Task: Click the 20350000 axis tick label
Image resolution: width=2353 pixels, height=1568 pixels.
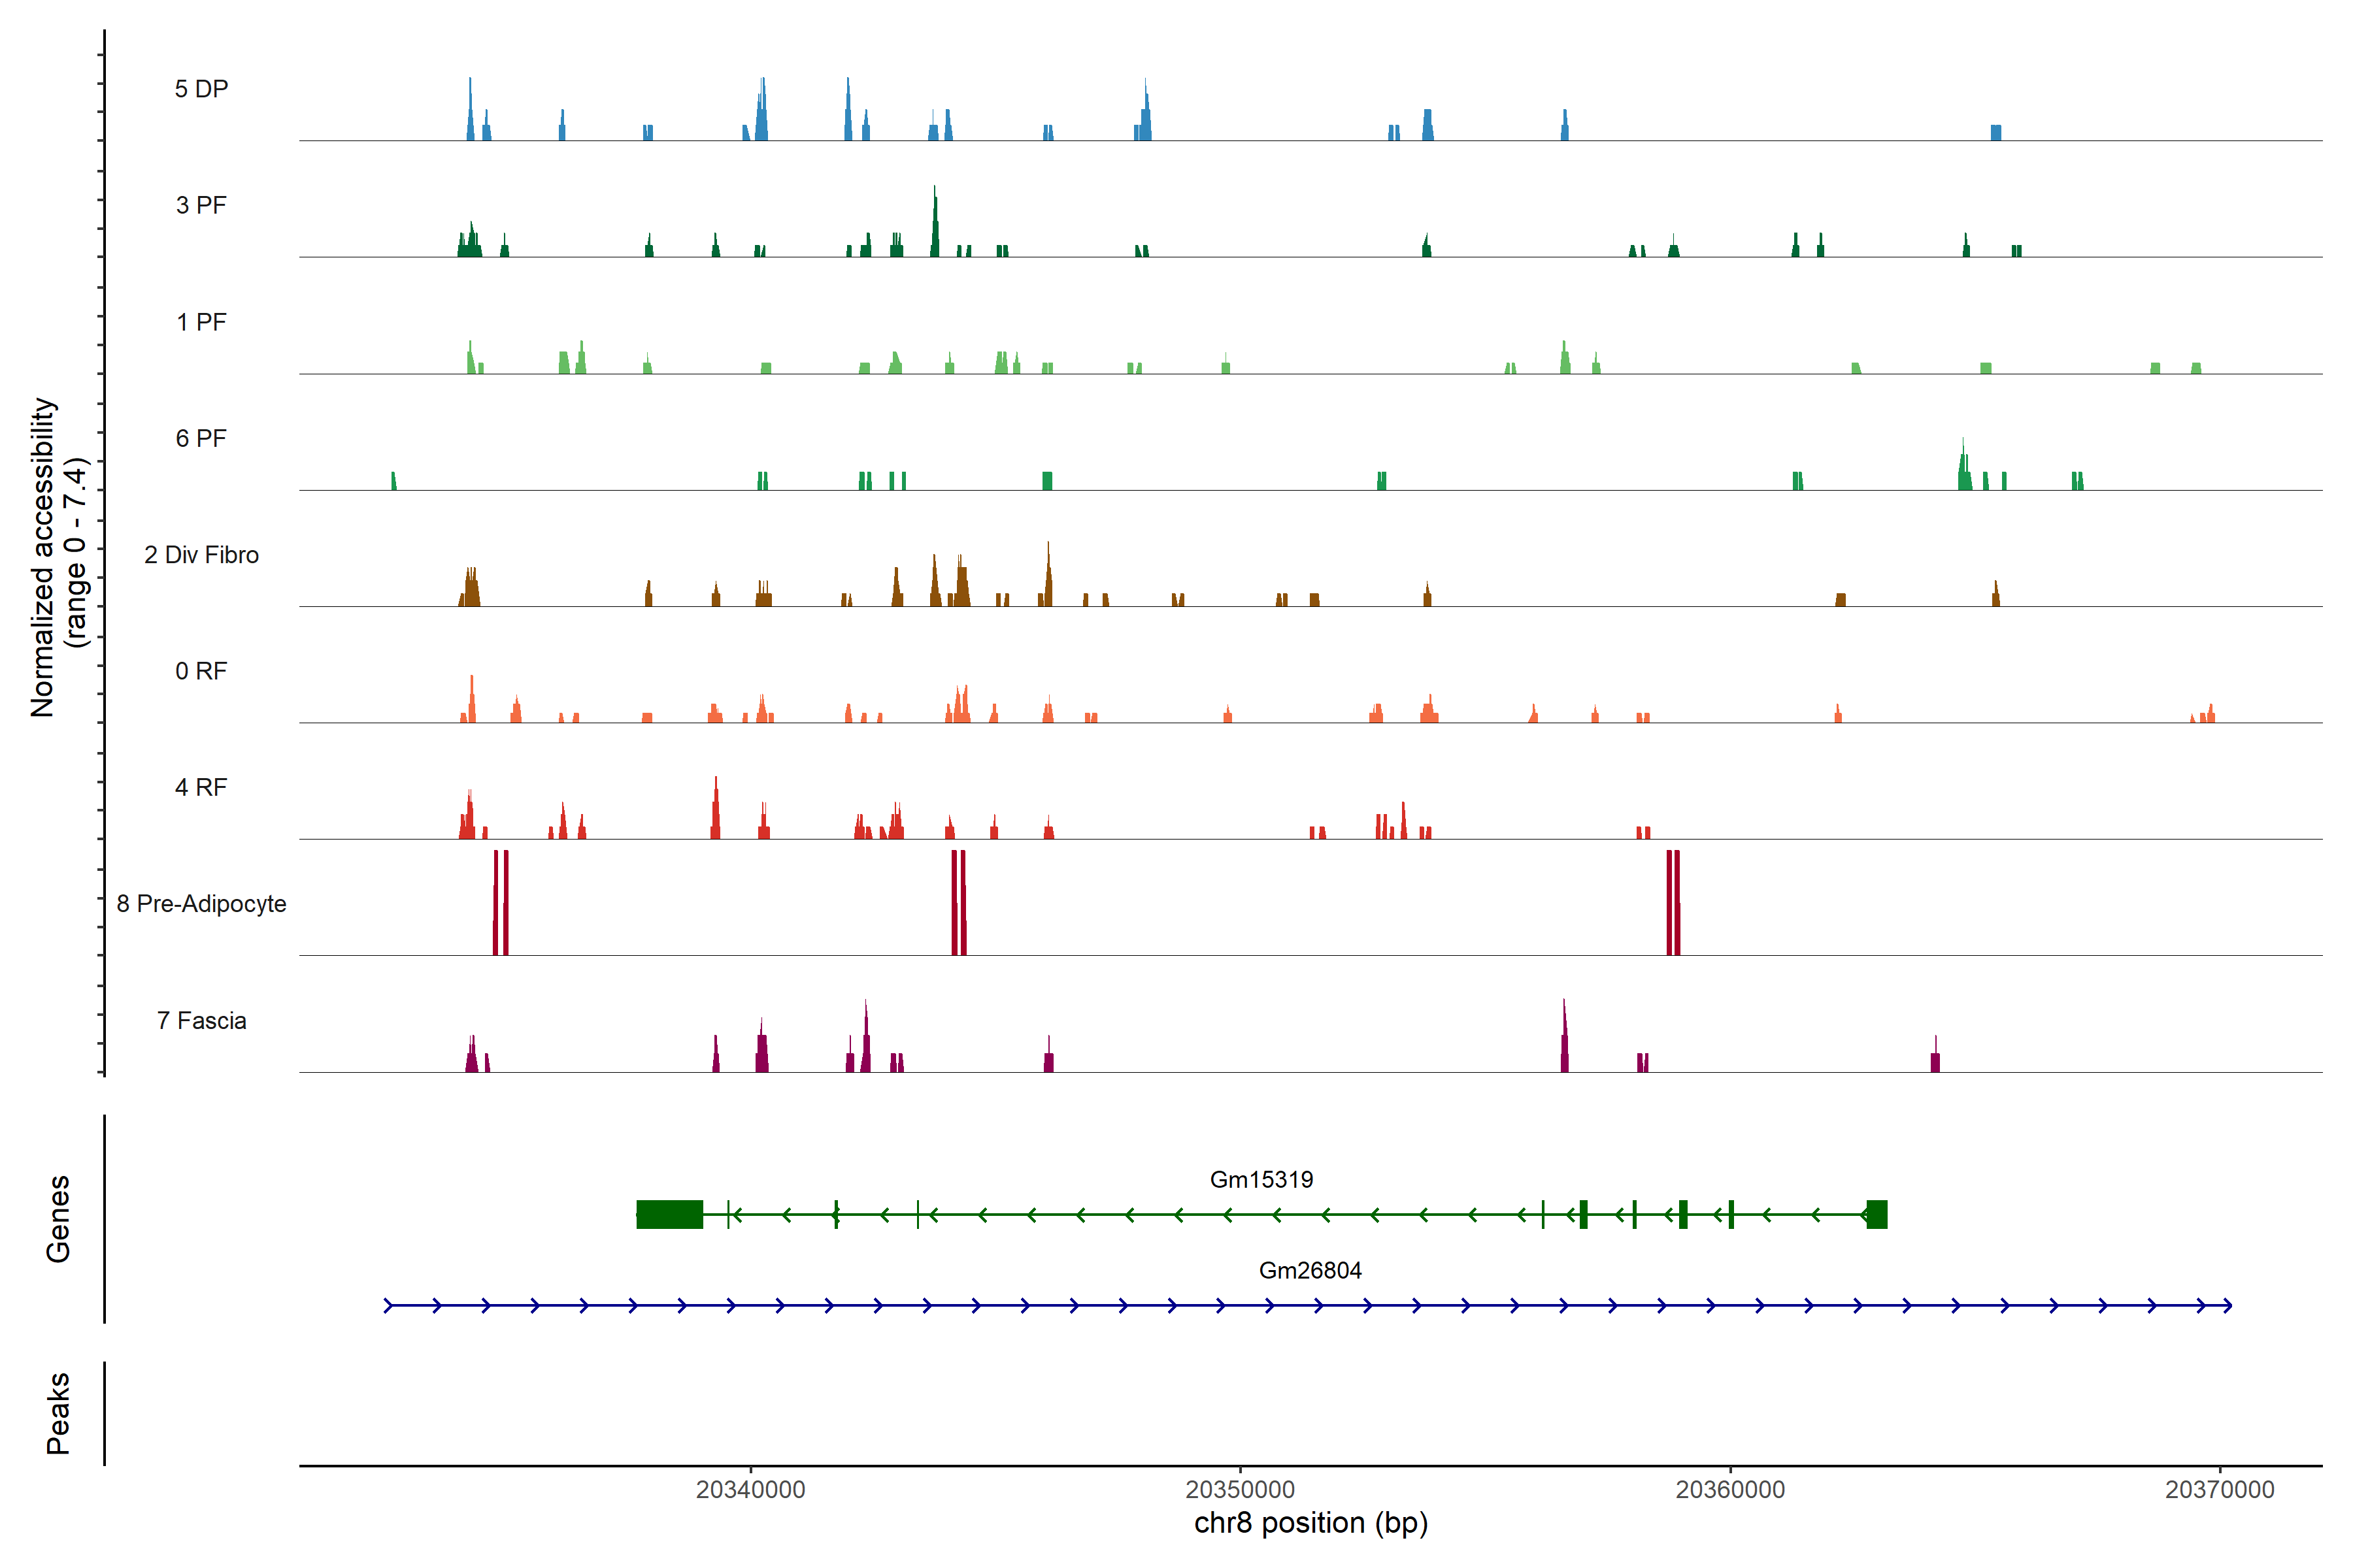Action: (1241, 1489)
